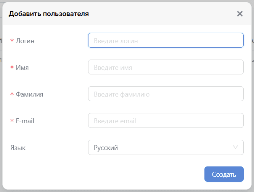Click red required asterisk beside Логин
Screen dimensions: 254x192
(x=12, y=40)
